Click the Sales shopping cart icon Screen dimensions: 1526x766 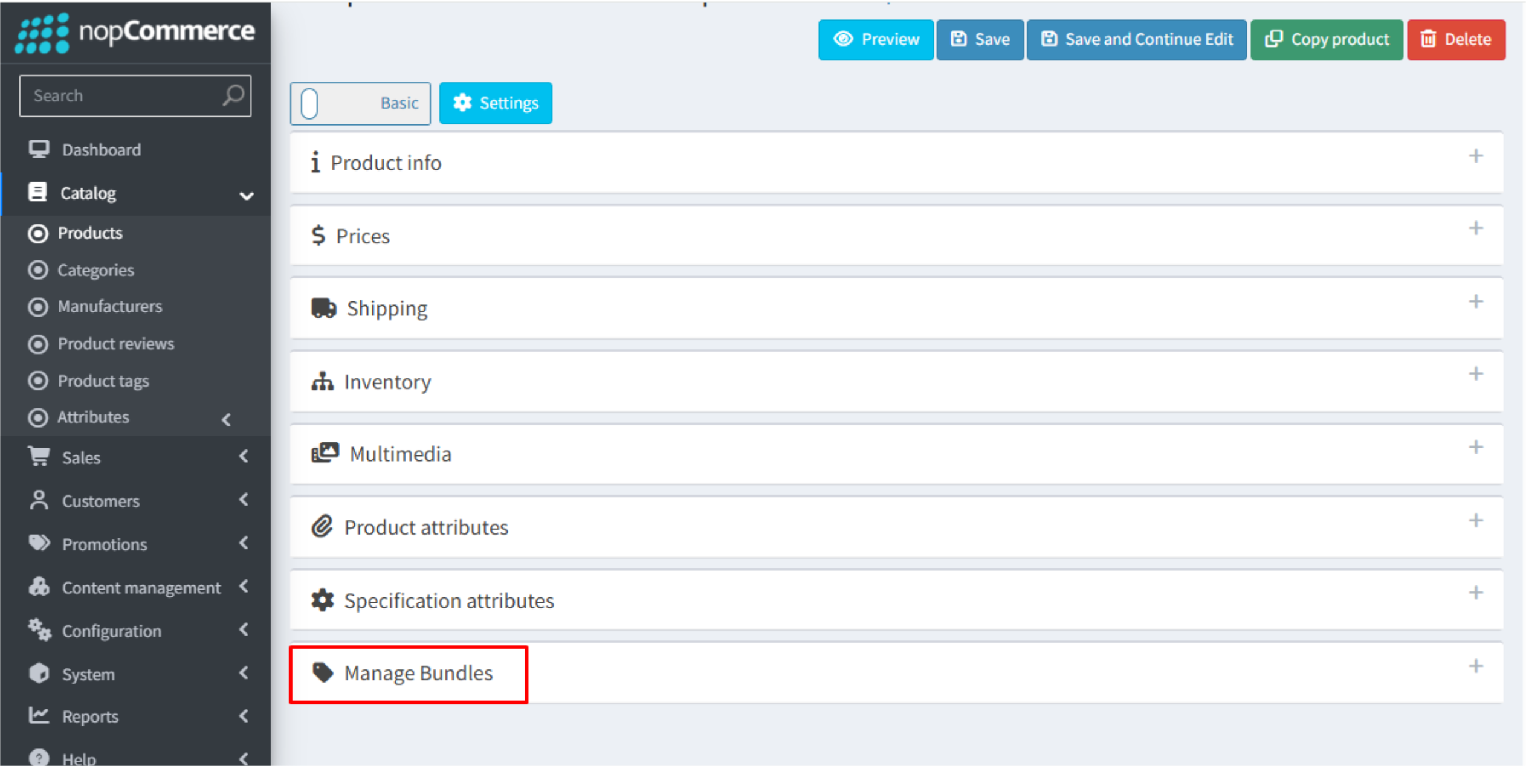[39, 457]
